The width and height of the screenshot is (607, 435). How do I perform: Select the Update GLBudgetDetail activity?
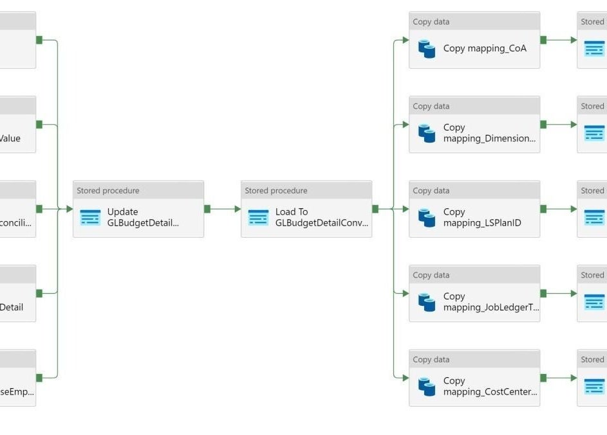click(x=138, y=212)
